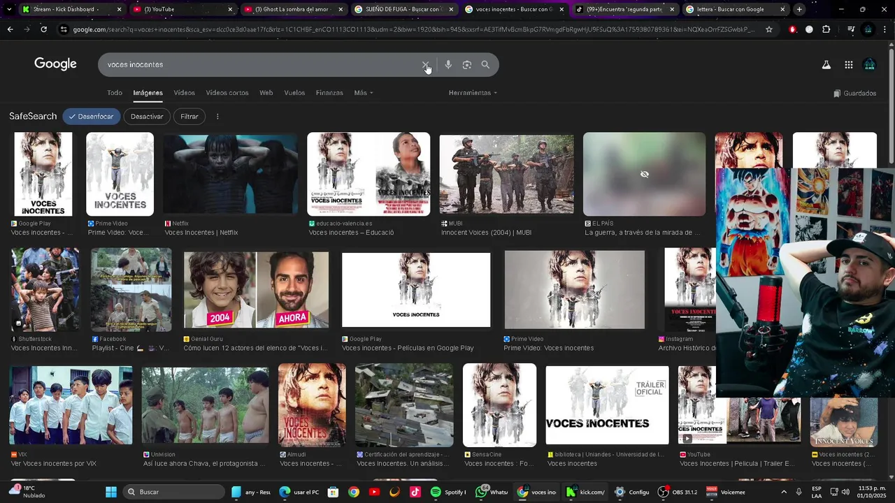
Task: Open the SafeSearch three-dot options
Action: pos(217,117)
